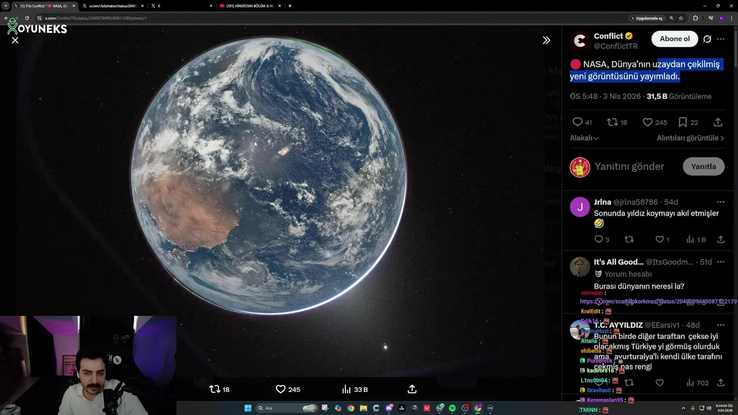Image resolution: width=738 pixels, height=415 pixels.
Task: Bookmark this page with the star icon
Action: [681, 18]
